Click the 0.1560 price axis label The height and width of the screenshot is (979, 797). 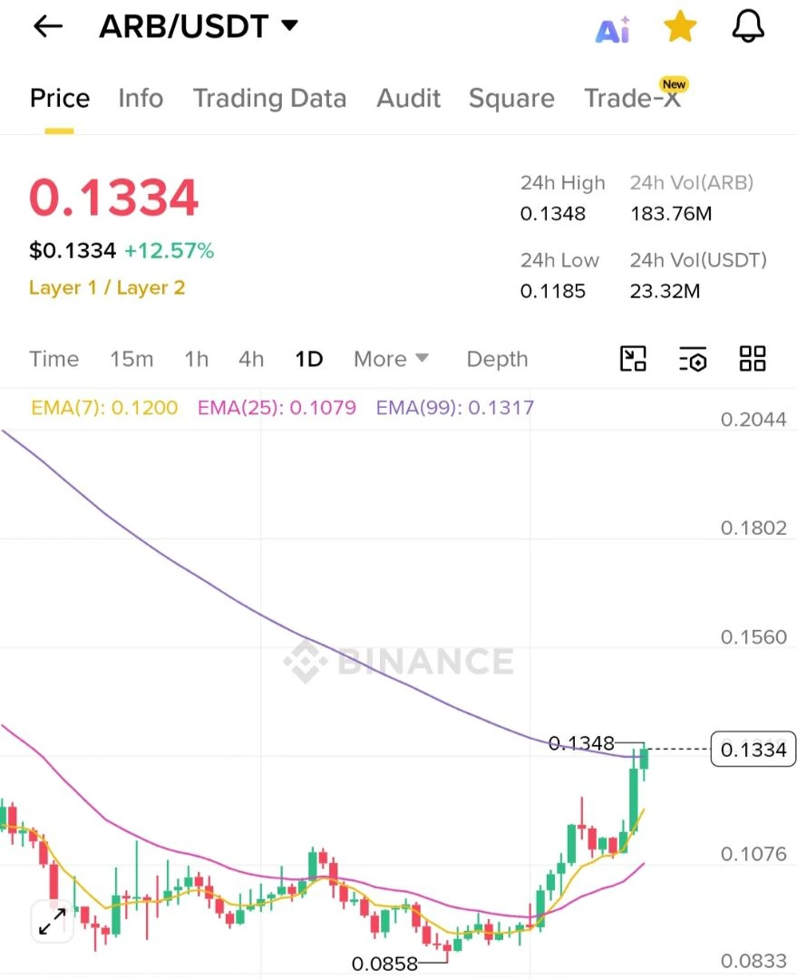pyautogui.click(x=753, y=637)
